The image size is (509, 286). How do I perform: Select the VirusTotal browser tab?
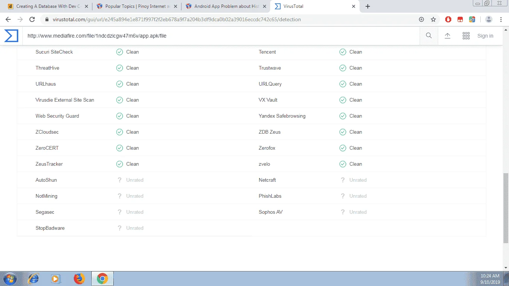315,6
